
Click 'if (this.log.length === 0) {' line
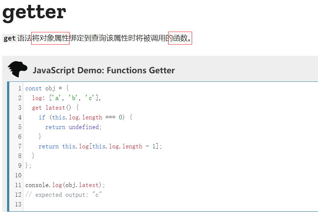tap(85, 118)
